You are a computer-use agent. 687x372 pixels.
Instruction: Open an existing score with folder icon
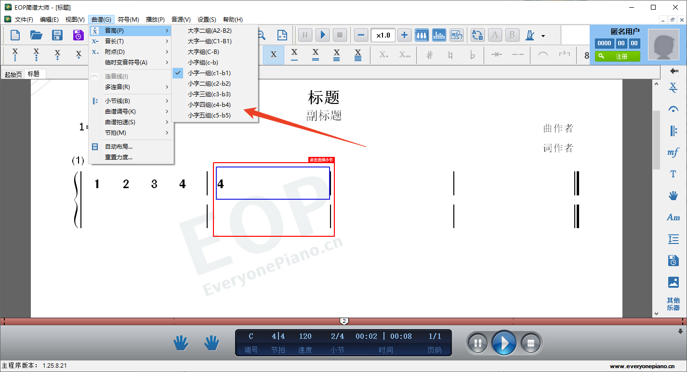(x=36, y=35)
